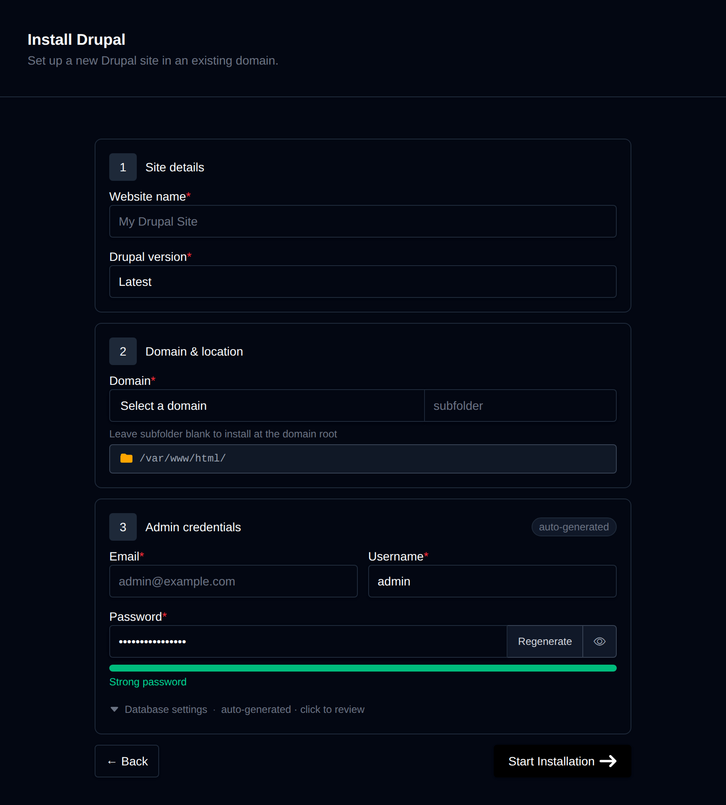Click the auto-generated badge in Admin credentials
The height and width of the screenshot is (805, 726).
pyautogui.click(x=574, y=527)
